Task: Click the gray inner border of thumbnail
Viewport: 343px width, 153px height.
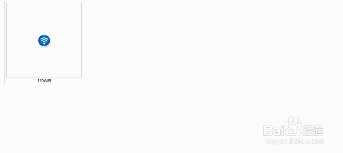Action: point(6,40)
